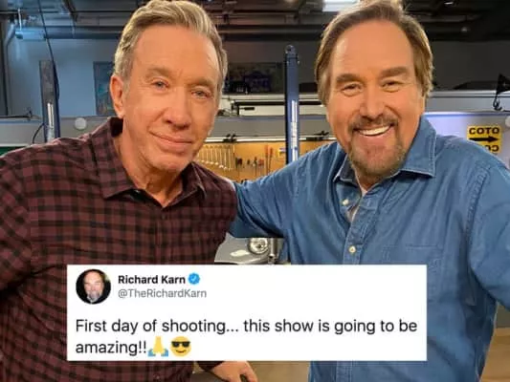
Task: Click the framed picture on back wall
Action: point(103,88)
